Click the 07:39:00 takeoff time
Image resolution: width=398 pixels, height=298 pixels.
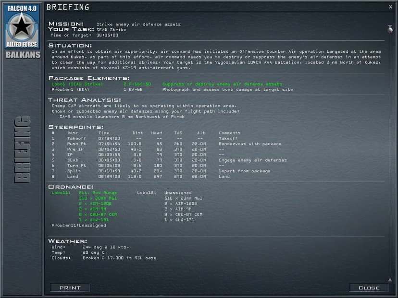(x=109, y=138)
